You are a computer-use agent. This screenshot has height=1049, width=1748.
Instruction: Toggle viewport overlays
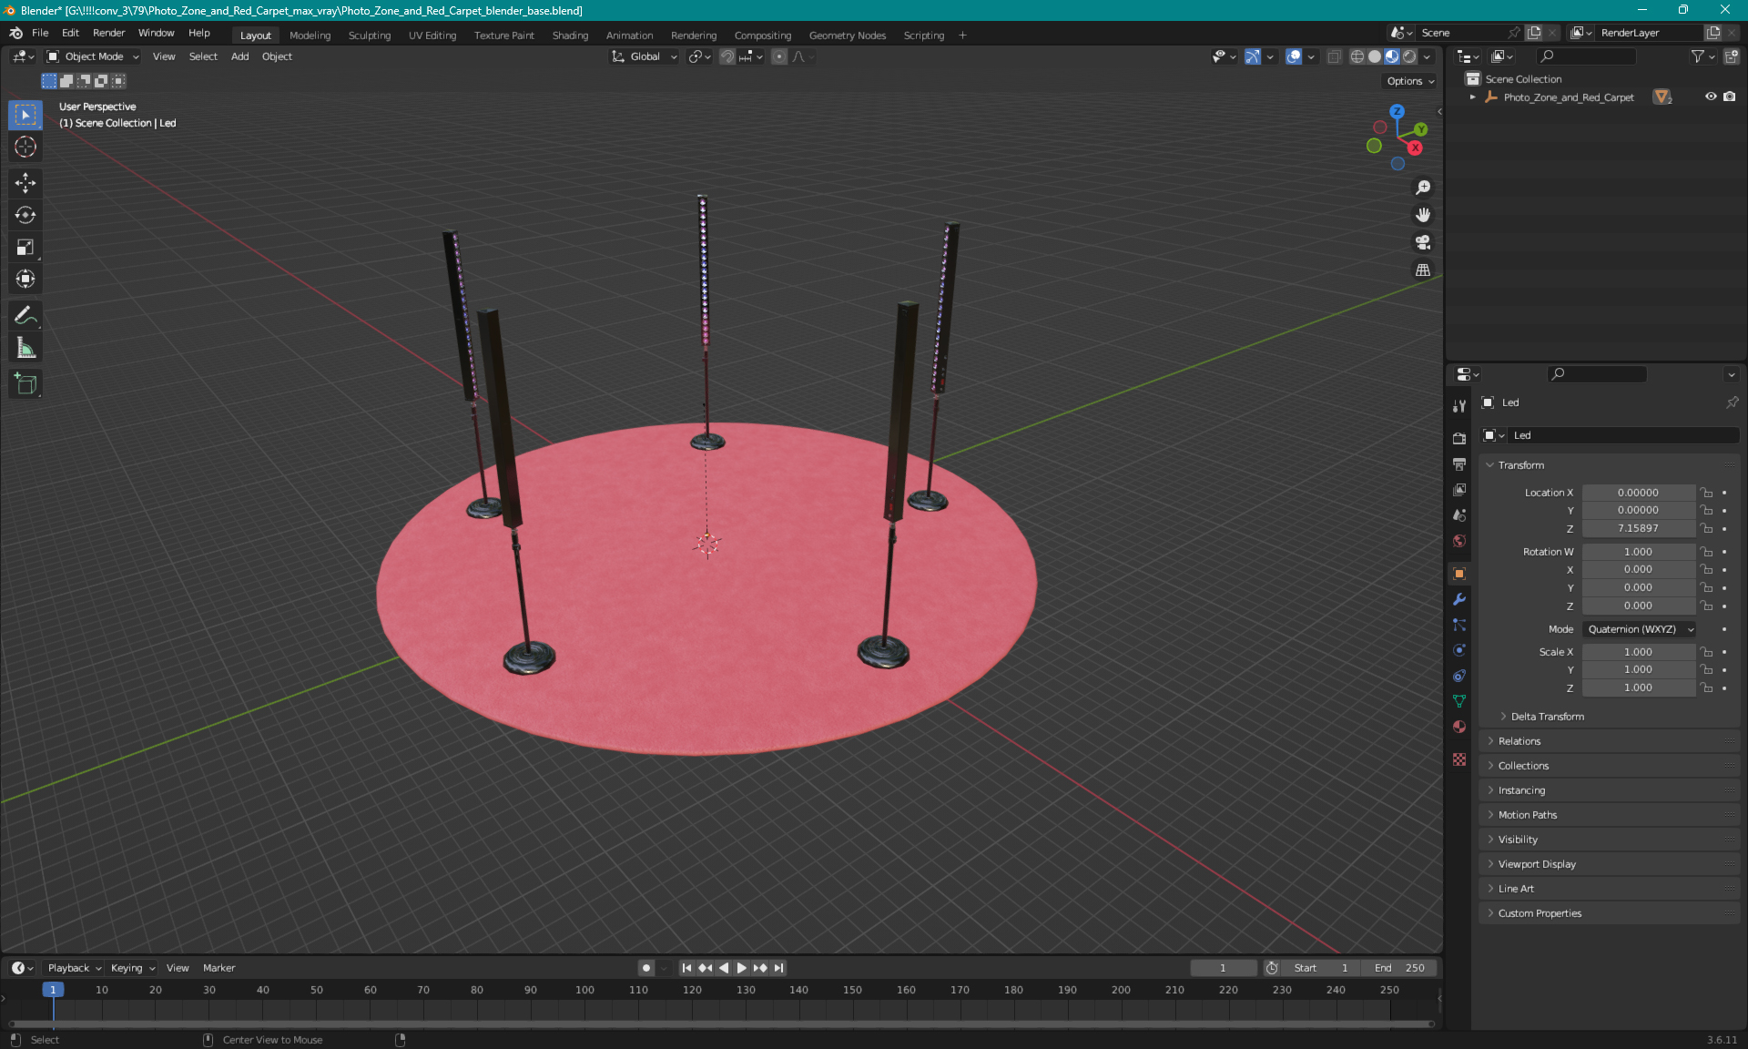click(x=1294, y=56)
